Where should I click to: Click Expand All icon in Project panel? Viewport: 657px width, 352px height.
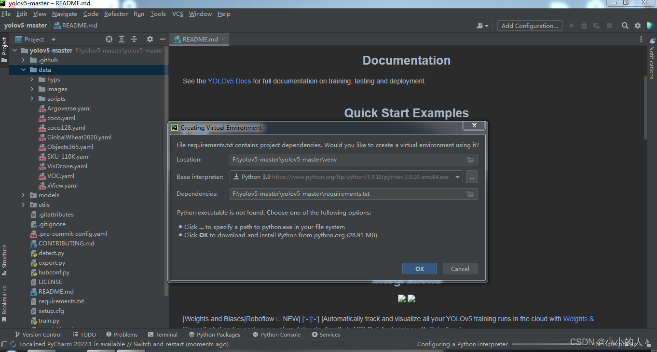(122, 39)
